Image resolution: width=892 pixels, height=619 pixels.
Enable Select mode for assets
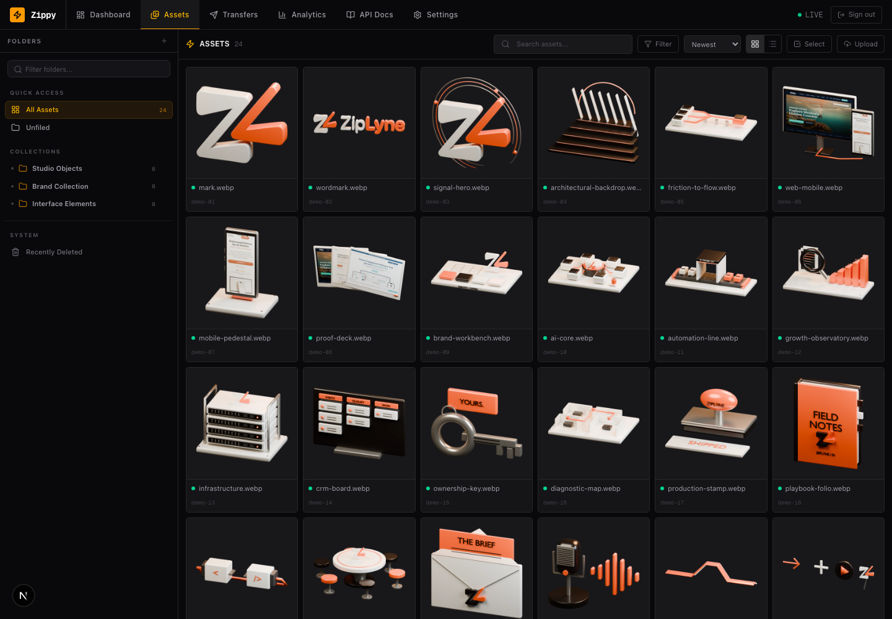809,44
